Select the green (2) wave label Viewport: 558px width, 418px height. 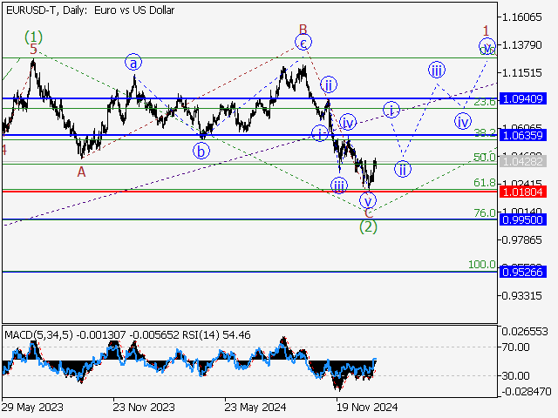click(369, 226)
